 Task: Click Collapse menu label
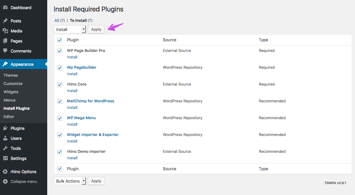tap(24, 182)
